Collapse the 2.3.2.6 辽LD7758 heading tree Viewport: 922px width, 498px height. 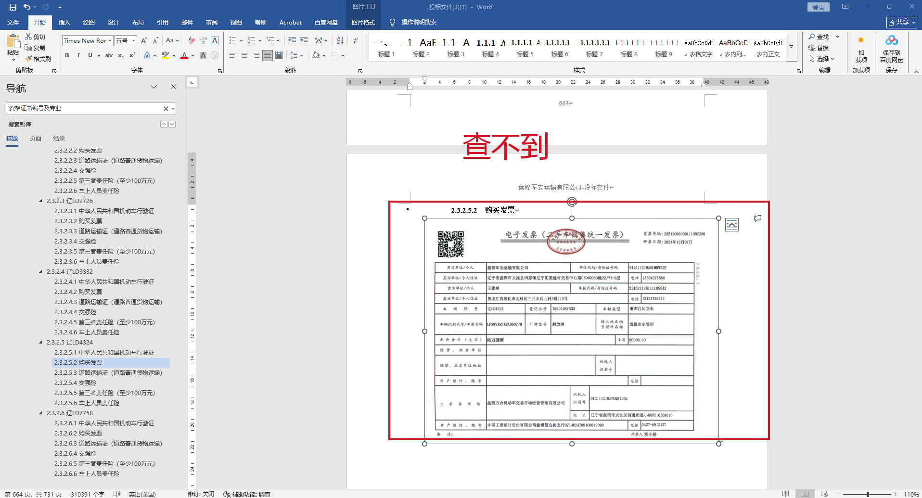pos(41,413)
